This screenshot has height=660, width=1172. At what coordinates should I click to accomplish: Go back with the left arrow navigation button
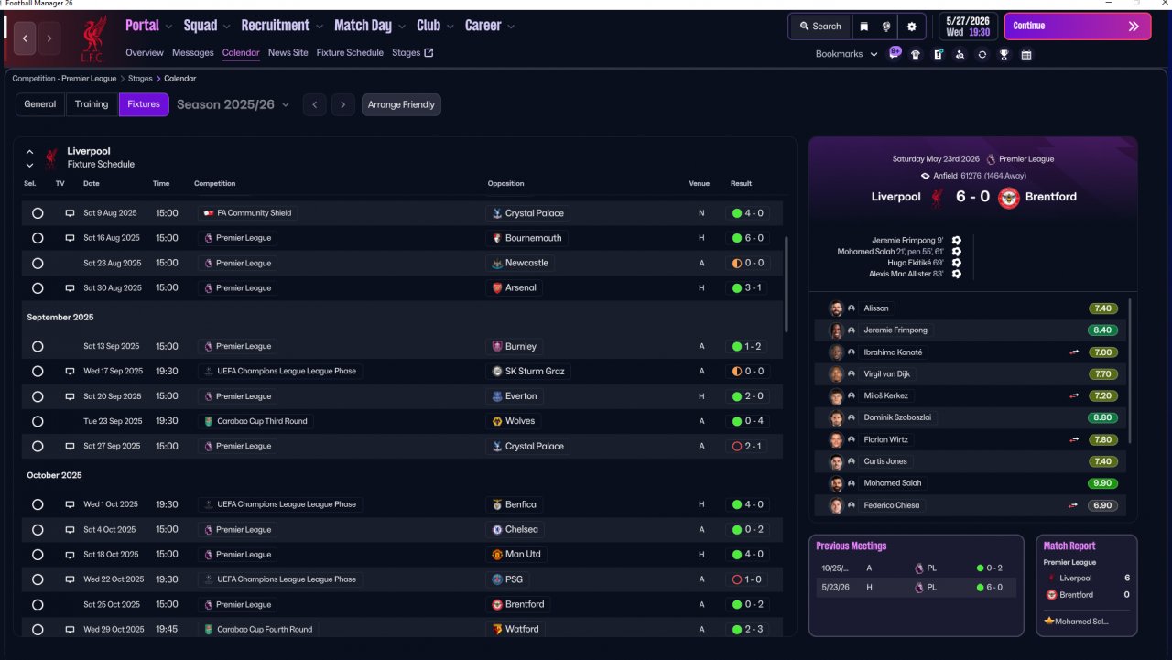click(25, 38)
